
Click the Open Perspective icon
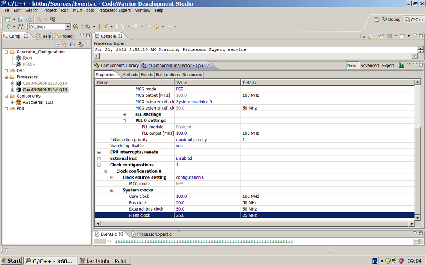pos(377,20)
